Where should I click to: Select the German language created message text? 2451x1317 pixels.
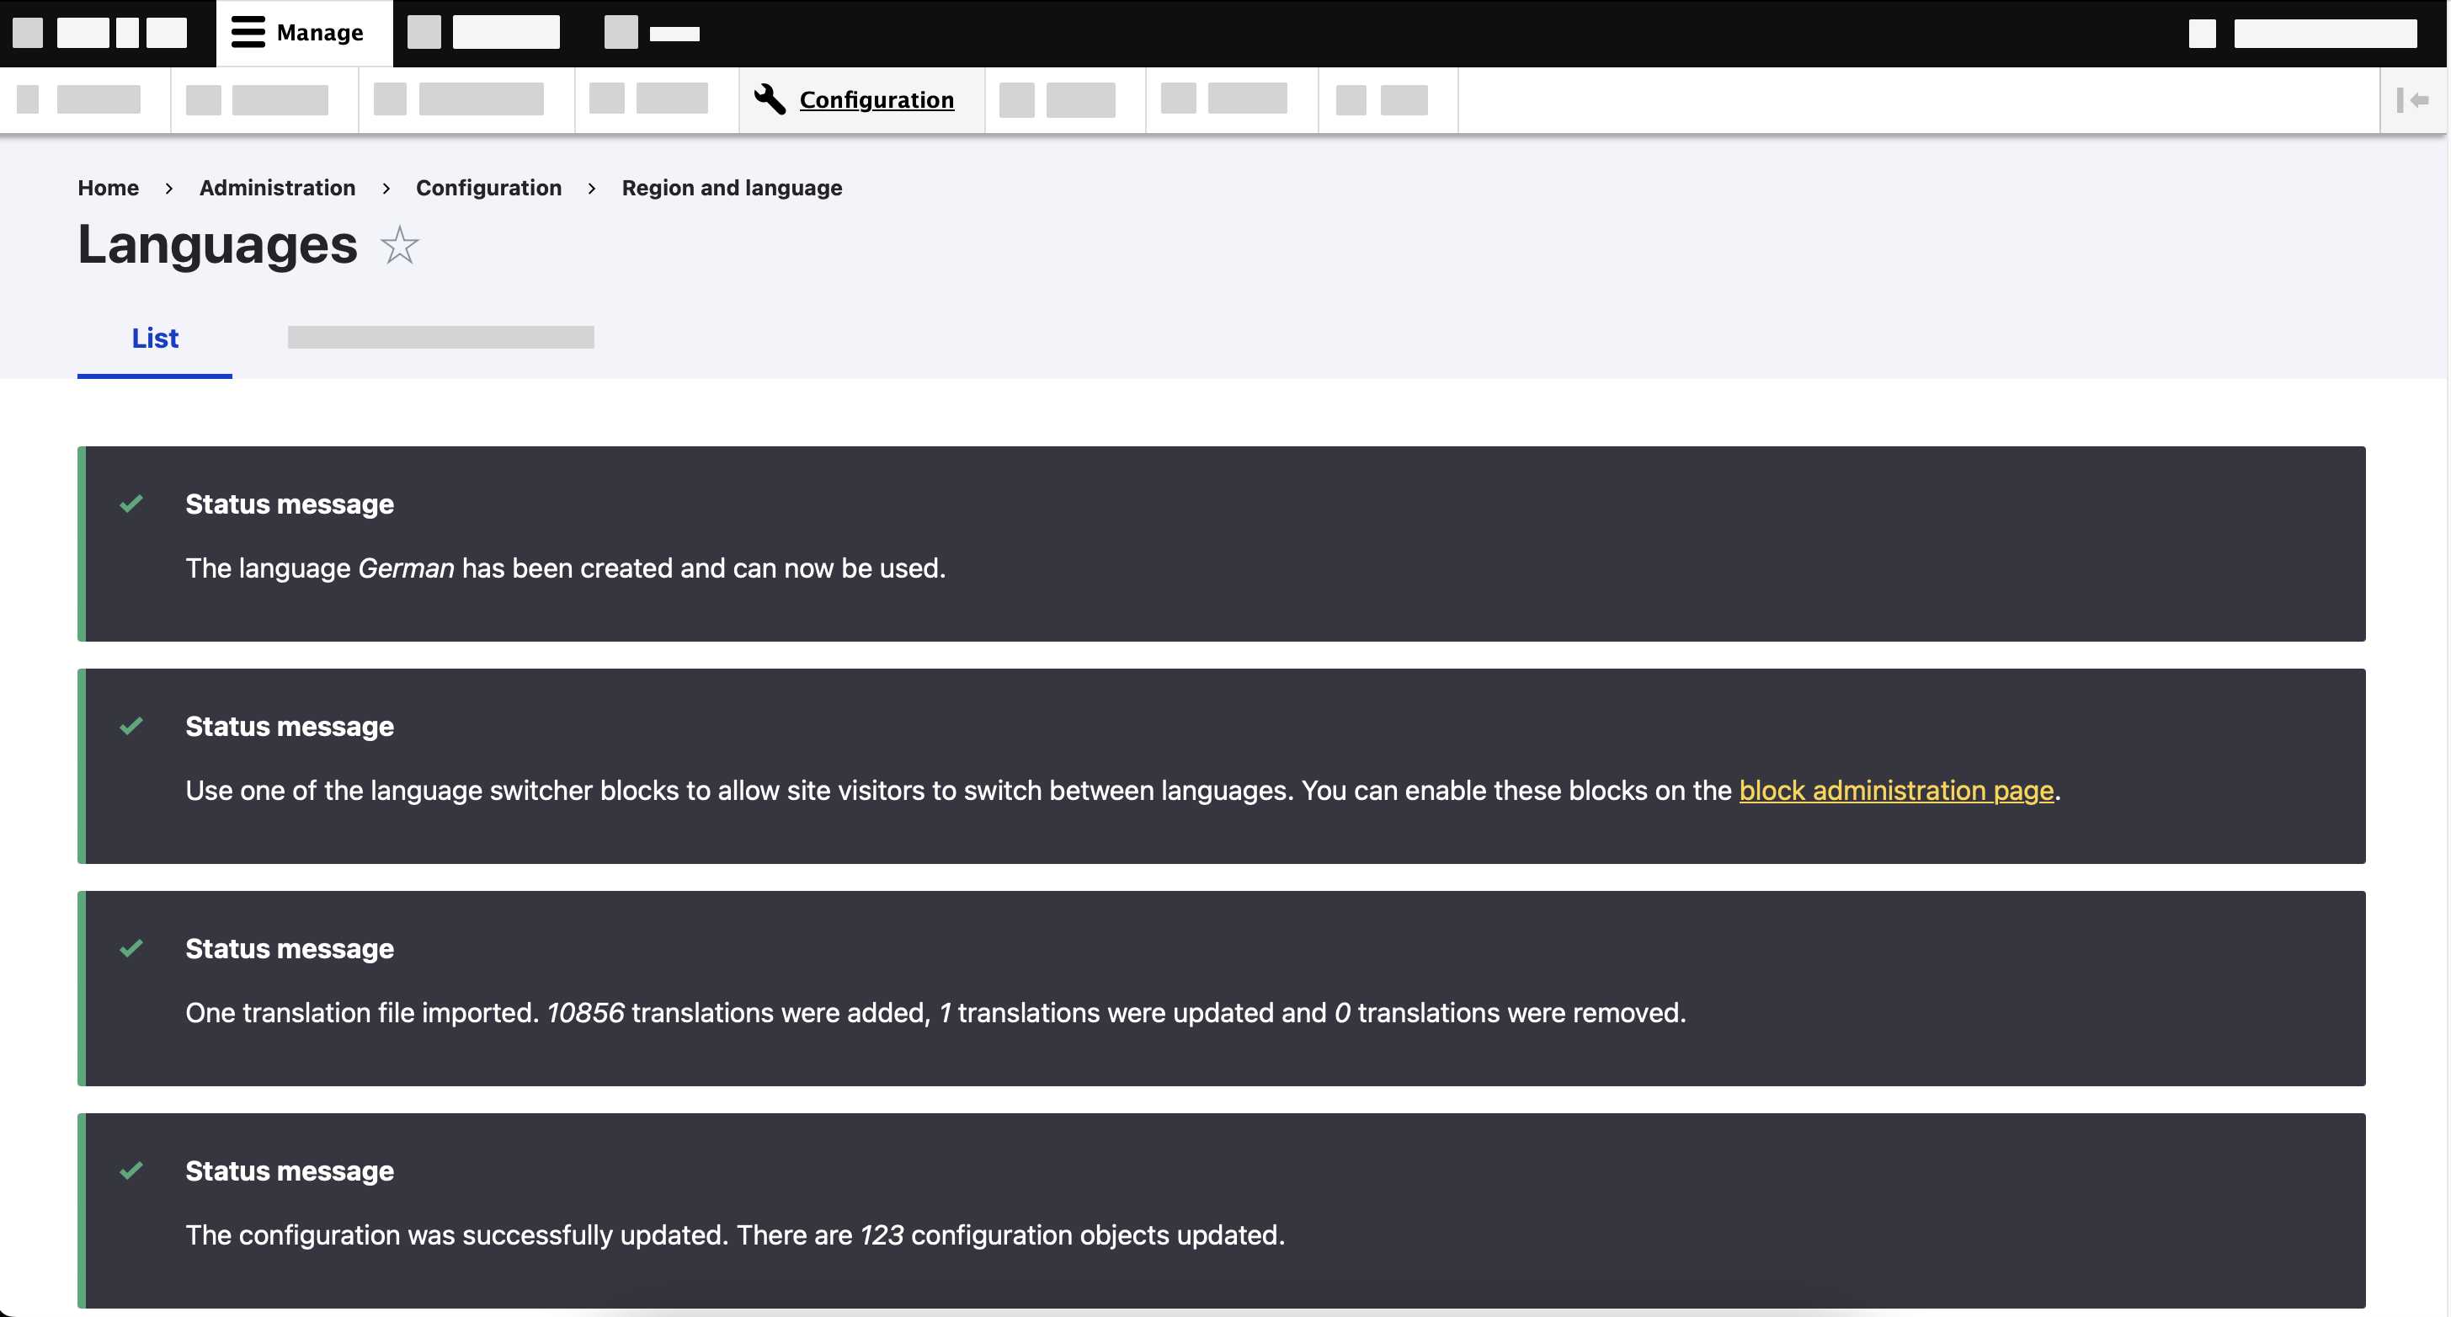[565, 568]
